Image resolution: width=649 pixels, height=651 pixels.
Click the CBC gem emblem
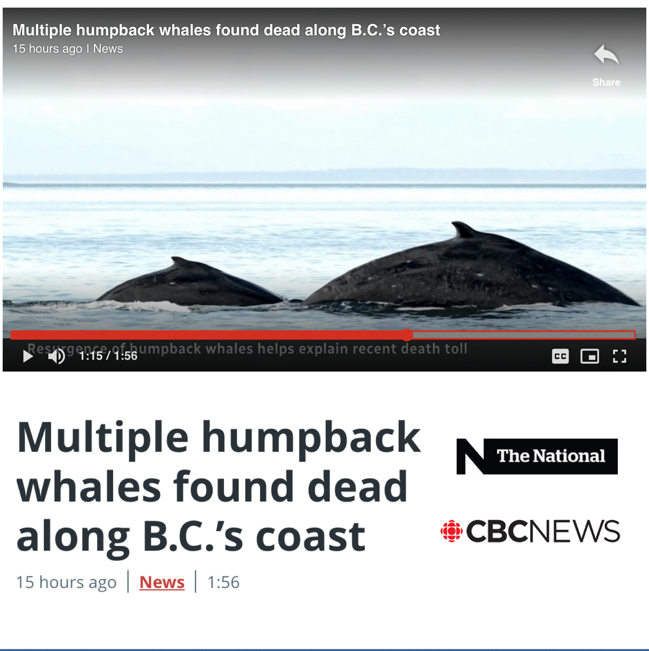point(451,531)
